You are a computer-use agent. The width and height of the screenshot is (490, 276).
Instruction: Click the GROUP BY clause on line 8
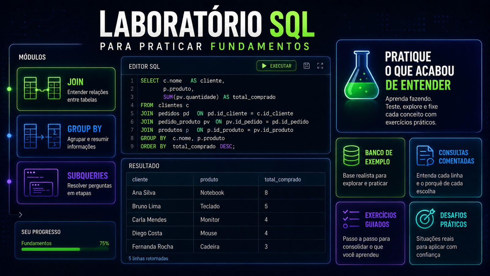[x=183, y=138]
